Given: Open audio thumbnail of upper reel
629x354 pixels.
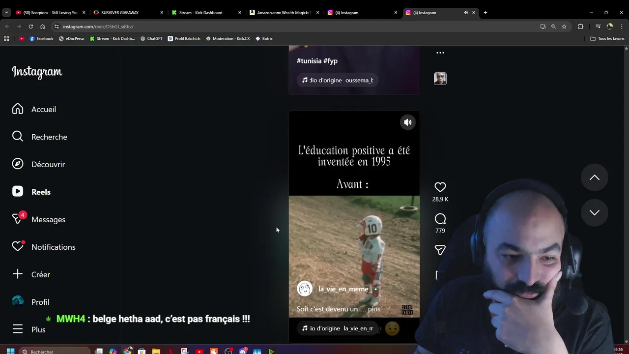Looking at the screenshot, I should (x=440, y=79).
